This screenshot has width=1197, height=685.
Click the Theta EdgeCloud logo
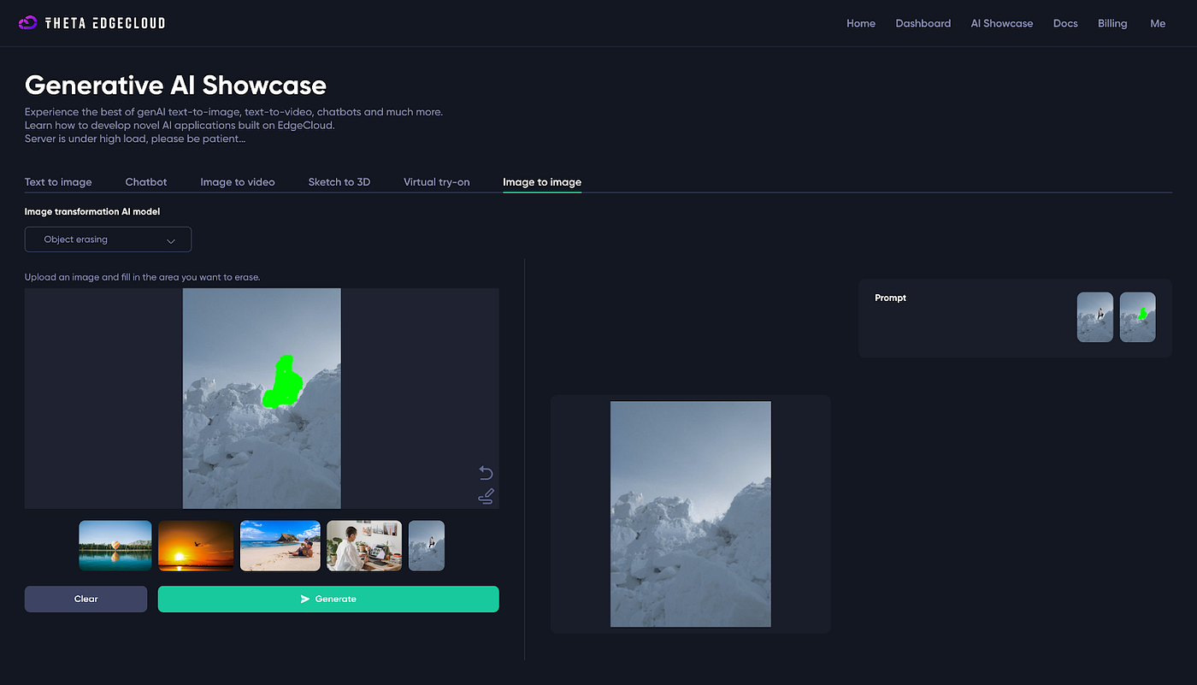pyautogui.click(x=91, y=23)
